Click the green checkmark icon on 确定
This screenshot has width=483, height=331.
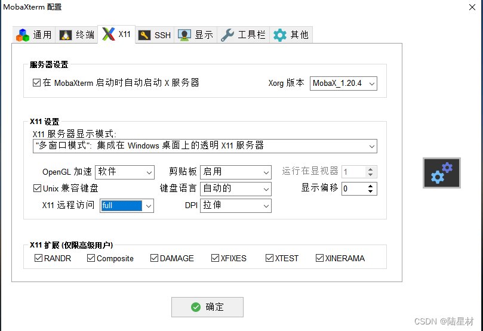[196, 307]
